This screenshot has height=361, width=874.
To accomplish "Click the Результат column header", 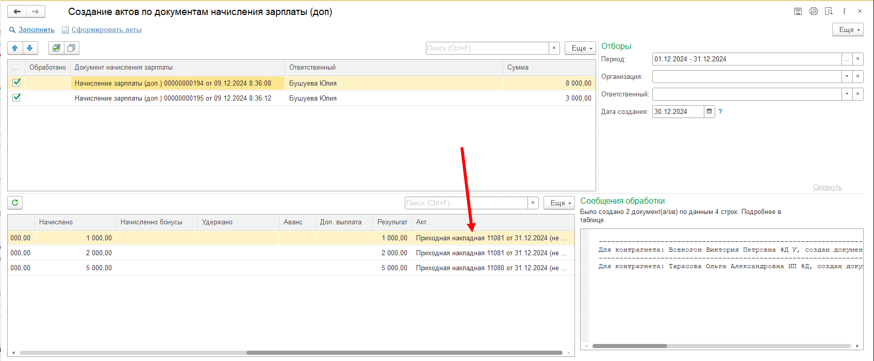I will coord(392,222).
